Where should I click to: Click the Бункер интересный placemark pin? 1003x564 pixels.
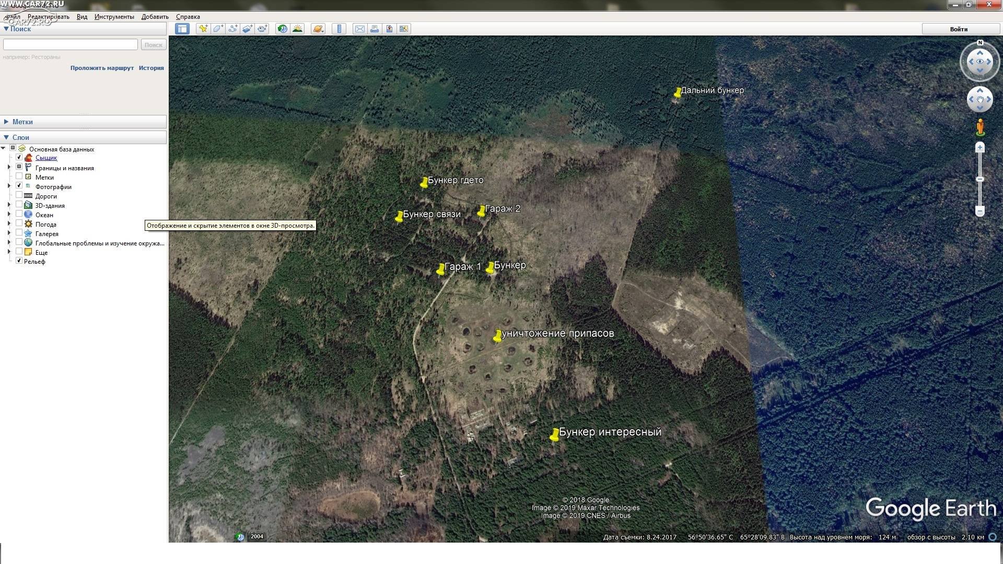tap(554, 436)
